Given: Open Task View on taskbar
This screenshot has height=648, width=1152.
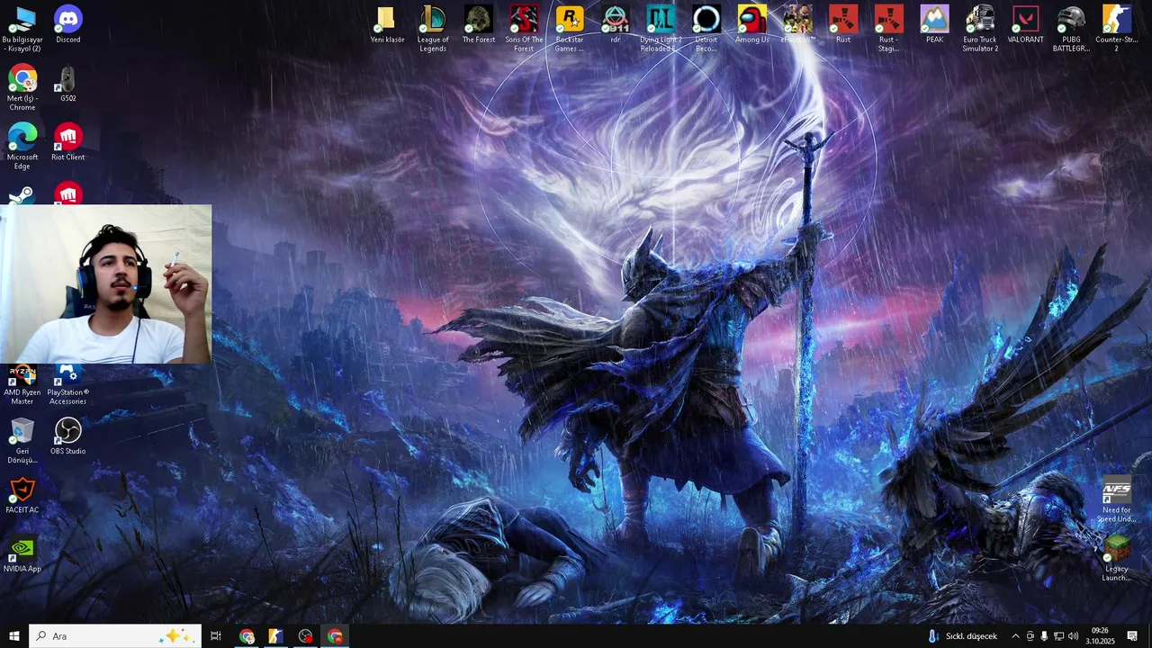Looking at the screenshot, I should [216, 636].
